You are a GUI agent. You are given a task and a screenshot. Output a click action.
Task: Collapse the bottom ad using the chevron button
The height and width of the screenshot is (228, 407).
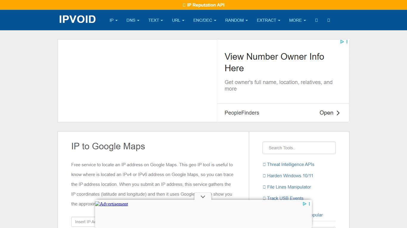[x=203, y=197]
